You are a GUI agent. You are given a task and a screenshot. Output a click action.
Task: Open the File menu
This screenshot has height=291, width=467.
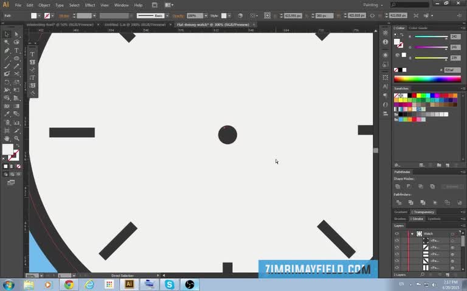[18, 5]
